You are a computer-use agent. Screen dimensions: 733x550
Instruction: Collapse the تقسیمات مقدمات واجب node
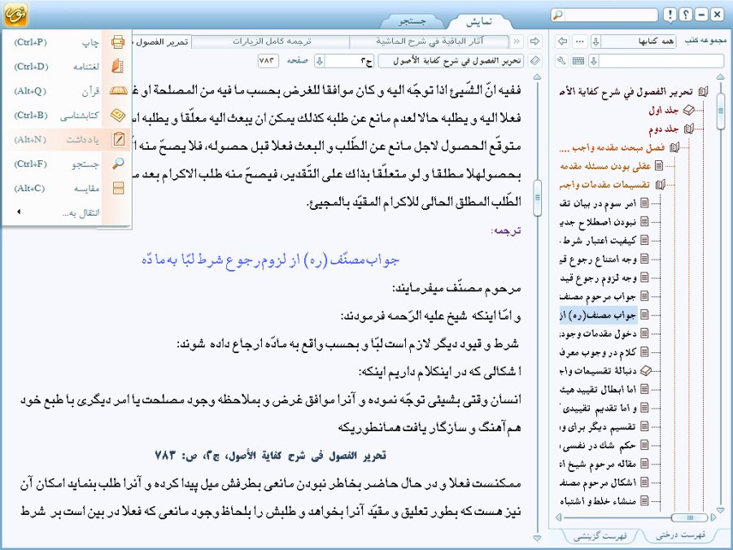point(660,185)
